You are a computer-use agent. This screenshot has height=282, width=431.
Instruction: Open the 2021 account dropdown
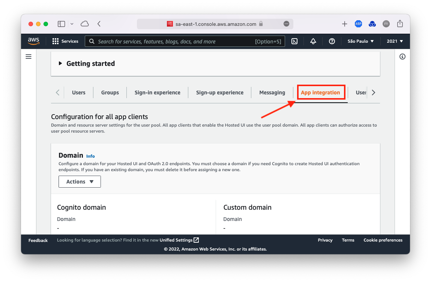point(395,41)
